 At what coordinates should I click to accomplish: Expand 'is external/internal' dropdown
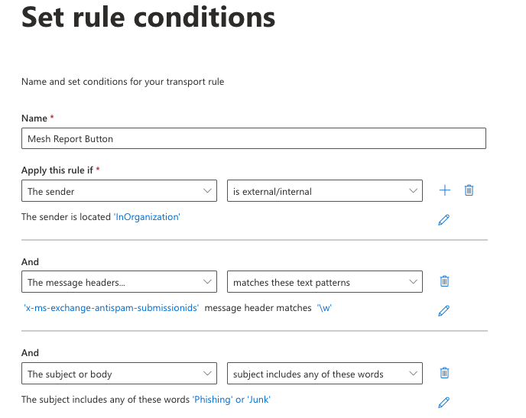[x=325, y=191]
